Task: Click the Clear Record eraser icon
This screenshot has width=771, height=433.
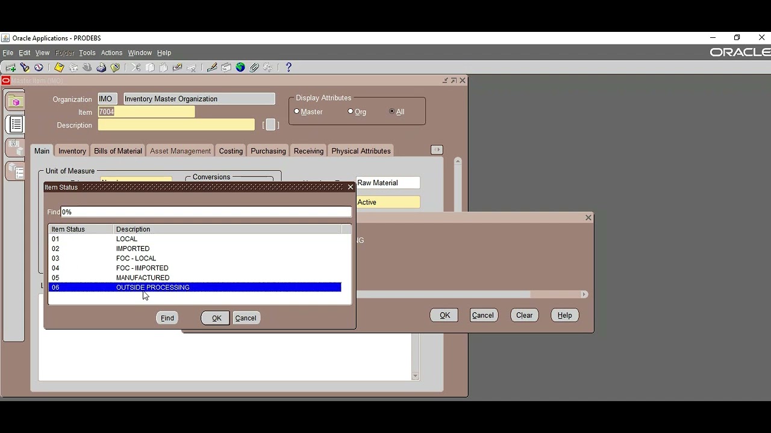Action: (x=177, y=67)
